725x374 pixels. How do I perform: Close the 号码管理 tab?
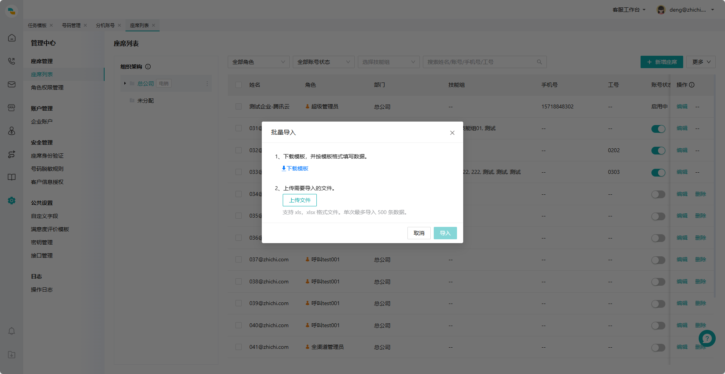point(85,25)
